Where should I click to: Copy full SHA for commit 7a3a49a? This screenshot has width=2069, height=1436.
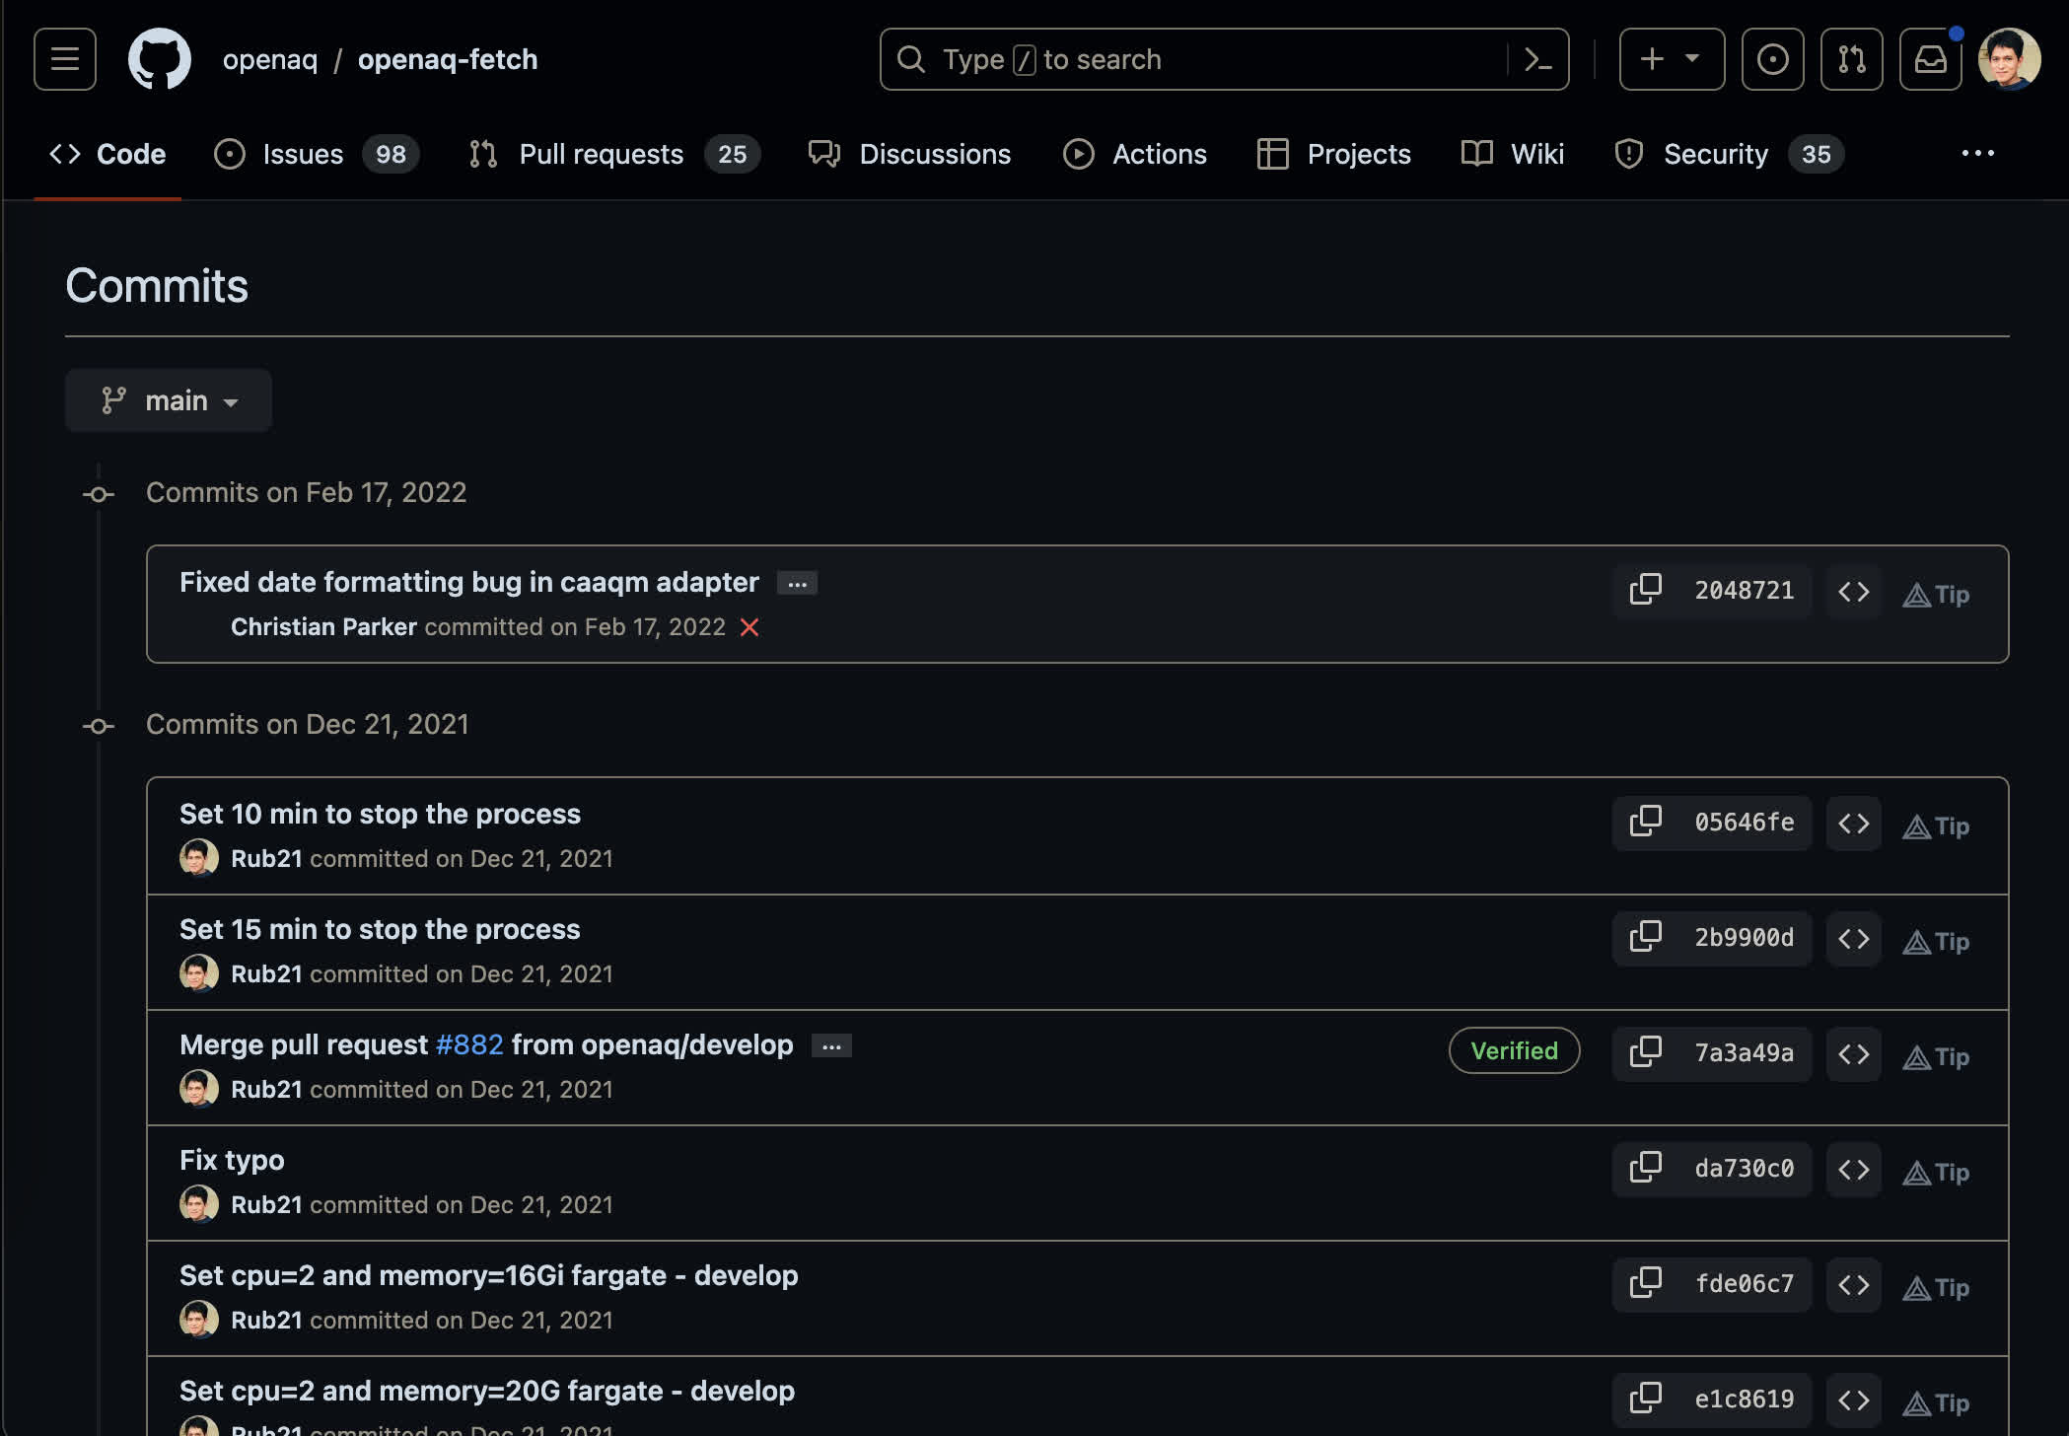(x=1645, y=1052)
